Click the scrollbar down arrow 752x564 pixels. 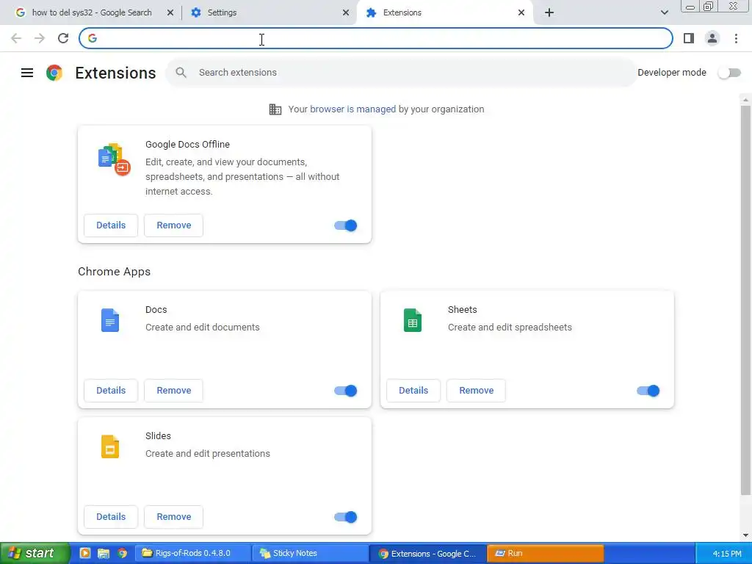745,535
